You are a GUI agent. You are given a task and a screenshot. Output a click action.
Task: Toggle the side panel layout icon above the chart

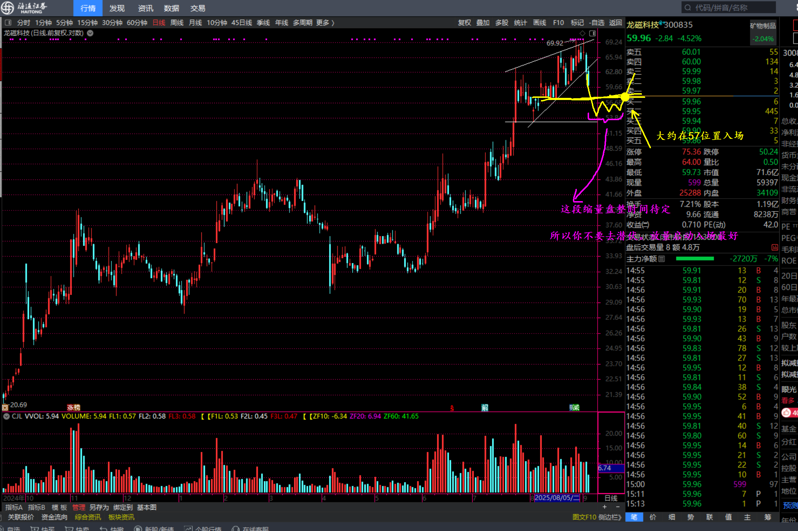(x=592, y=33)
